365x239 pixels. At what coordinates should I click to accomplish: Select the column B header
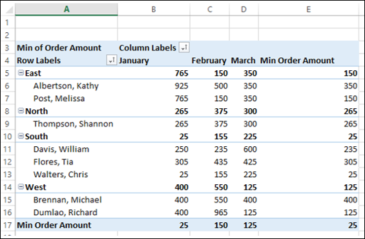click(x=154, y=9)
